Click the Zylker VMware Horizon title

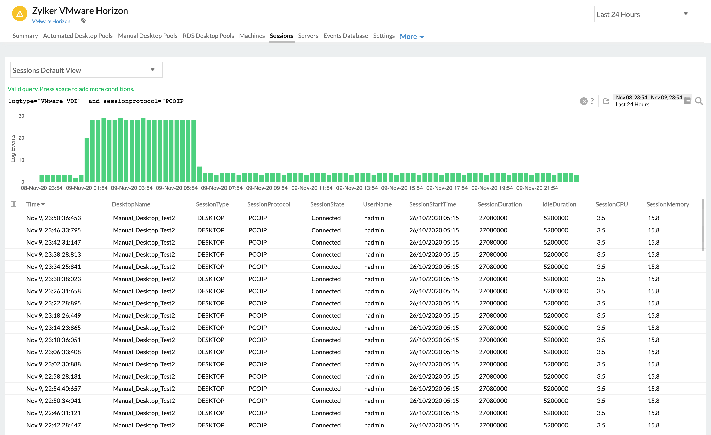(x=80, y=11)
